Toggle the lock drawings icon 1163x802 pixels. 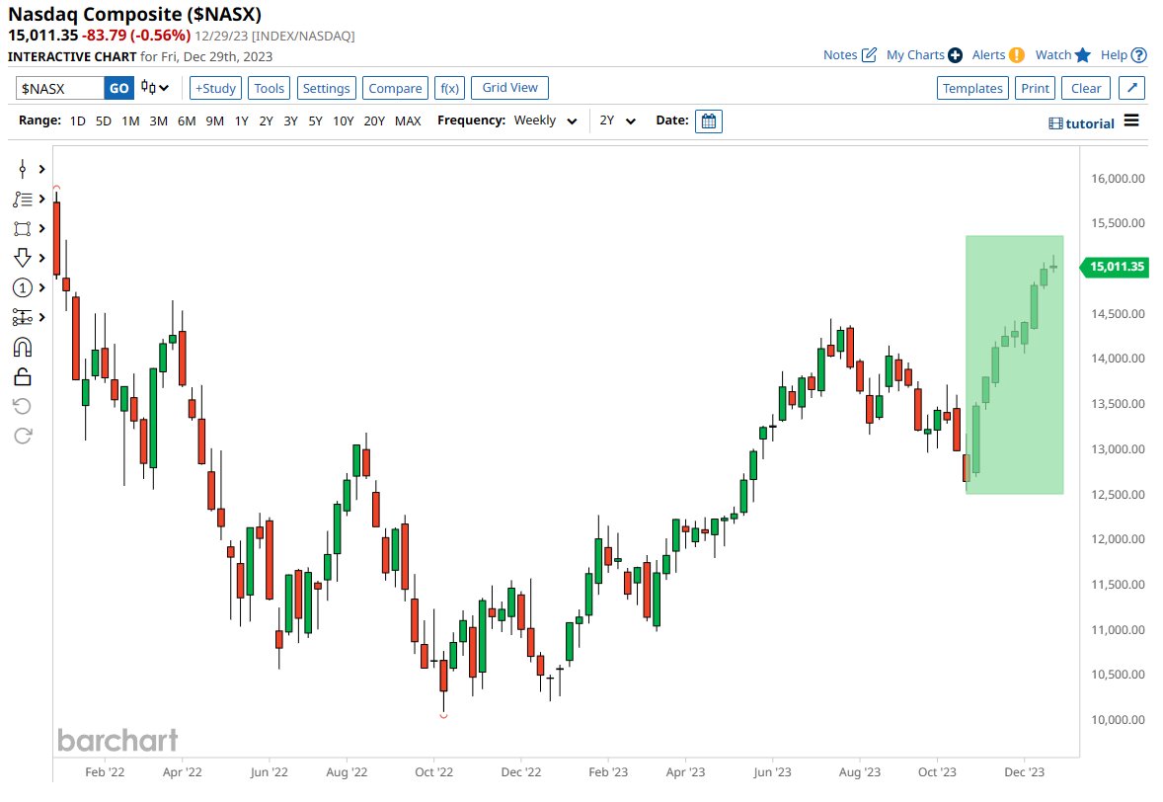(23, 377)
